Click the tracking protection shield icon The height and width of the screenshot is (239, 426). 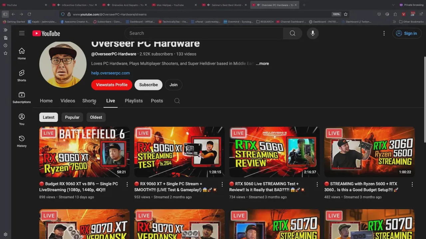coord(63,14)
